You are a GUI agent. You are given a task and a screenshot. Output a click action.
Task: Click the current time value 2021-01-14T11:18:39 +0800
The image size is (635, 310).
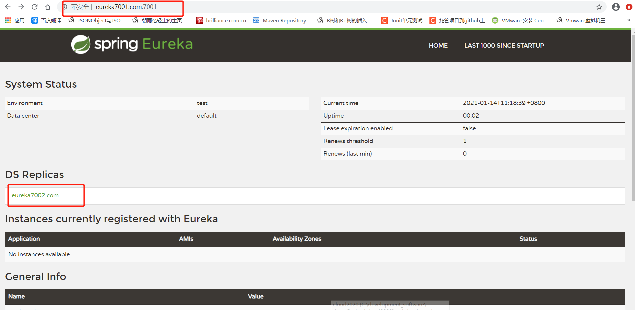pos(504,103)
